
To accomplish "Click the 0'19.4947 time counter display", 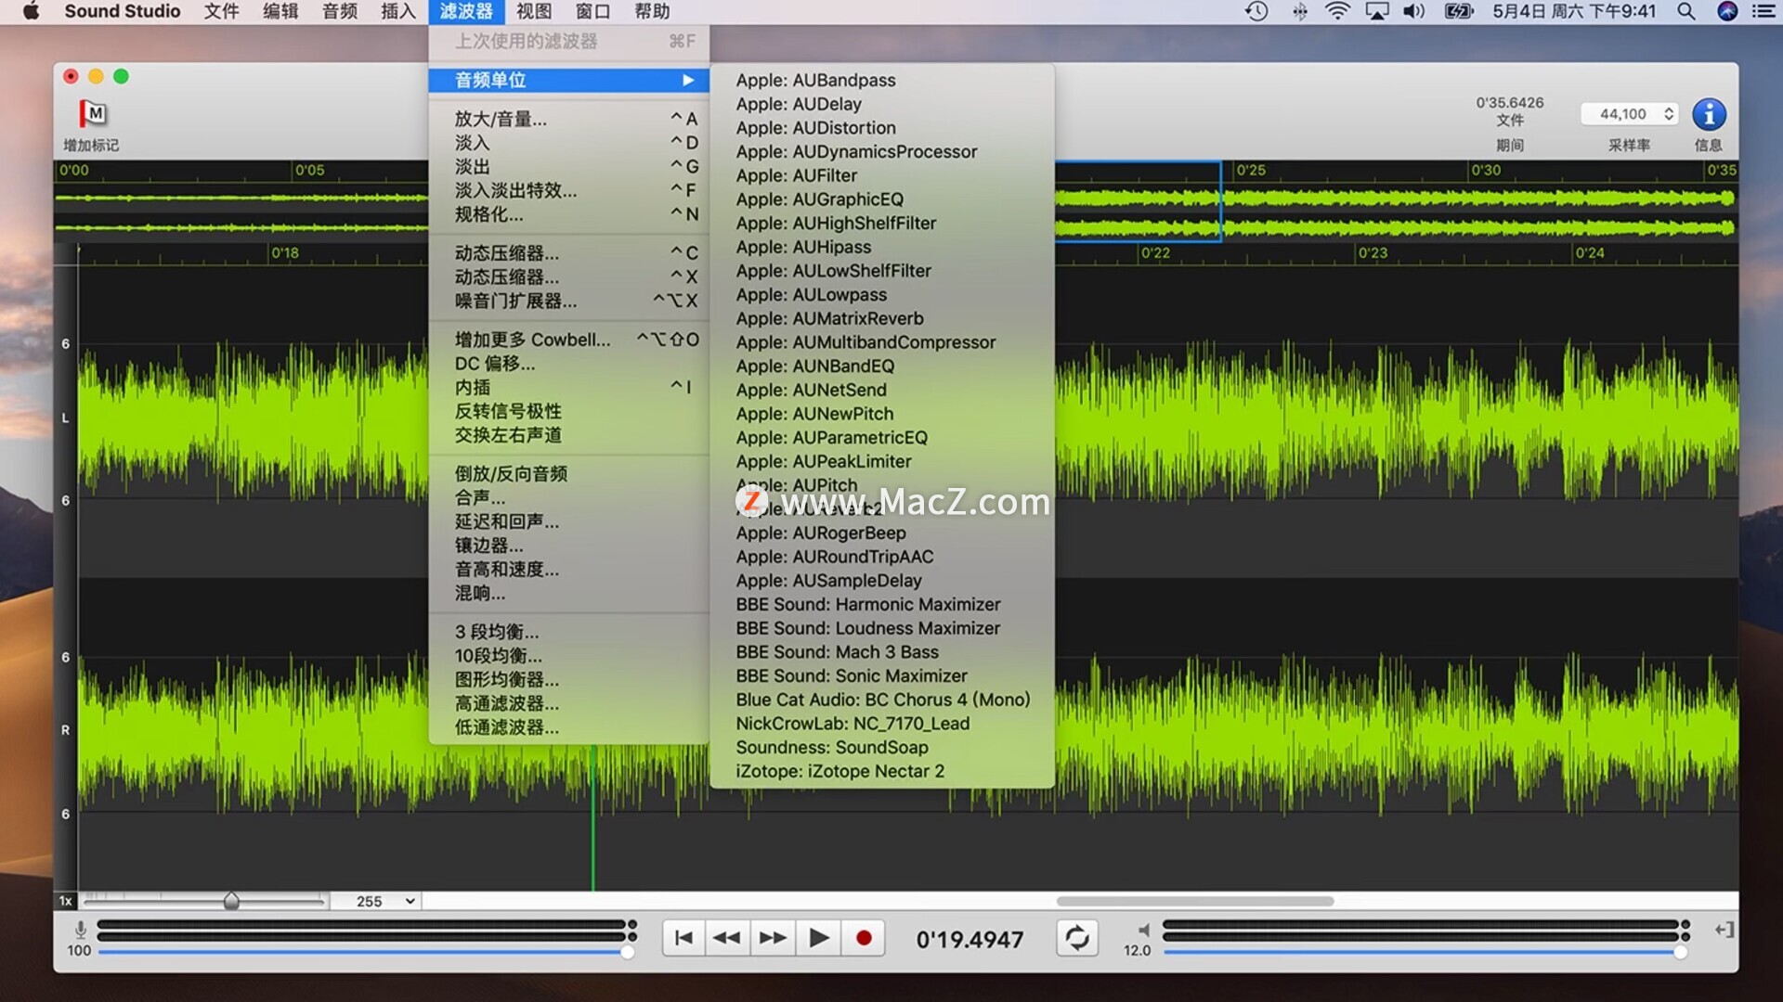I will (970, 939).
